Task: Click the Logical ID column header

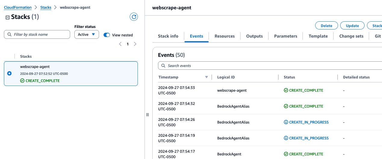Action: 226,77
